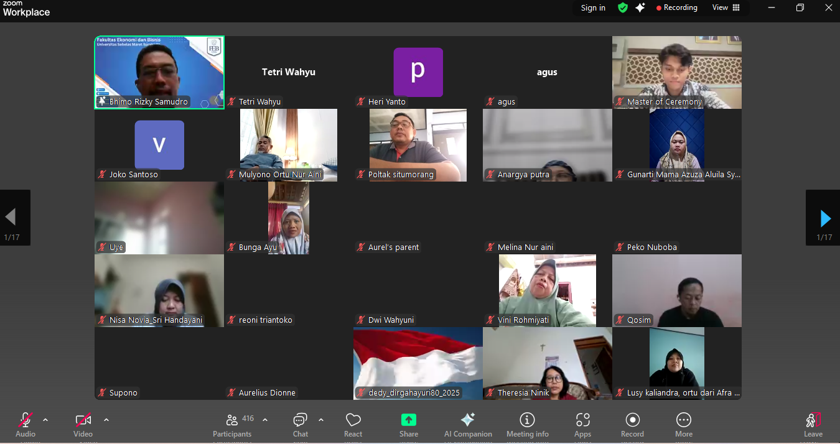Start recording with the Record button
This screenshot has width=840, height=444.
tap(632, 425)
